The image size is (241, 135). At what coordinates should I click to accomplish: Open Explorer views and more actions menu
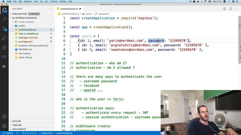(x=50, y=9)
